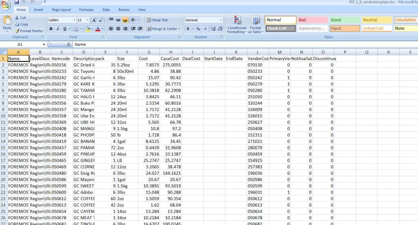The image size is (418, 225).
Task: Open Name Box dropdown arrow
Action: point(44,44)
